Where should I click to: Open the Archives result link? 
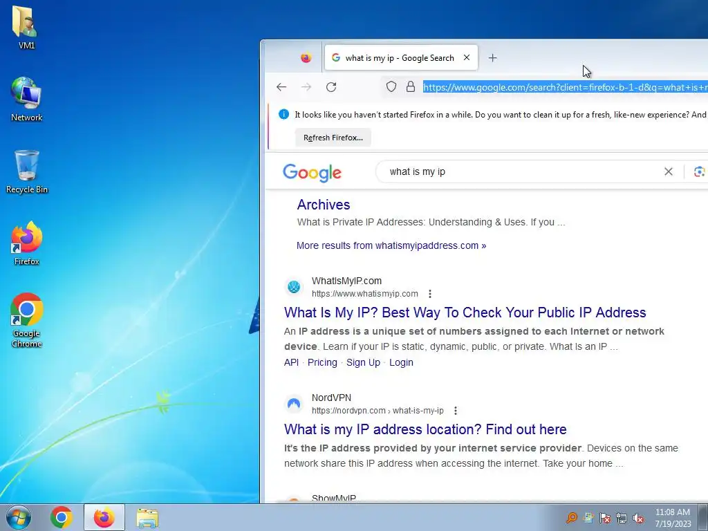point(324,205)
